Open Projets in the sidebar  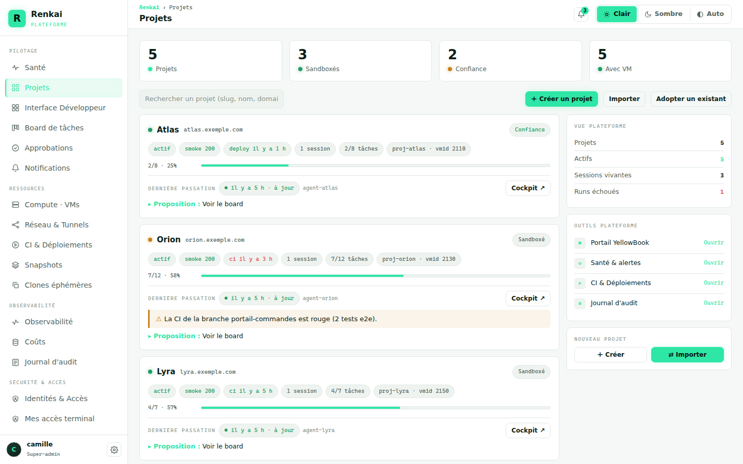[64, 88]
